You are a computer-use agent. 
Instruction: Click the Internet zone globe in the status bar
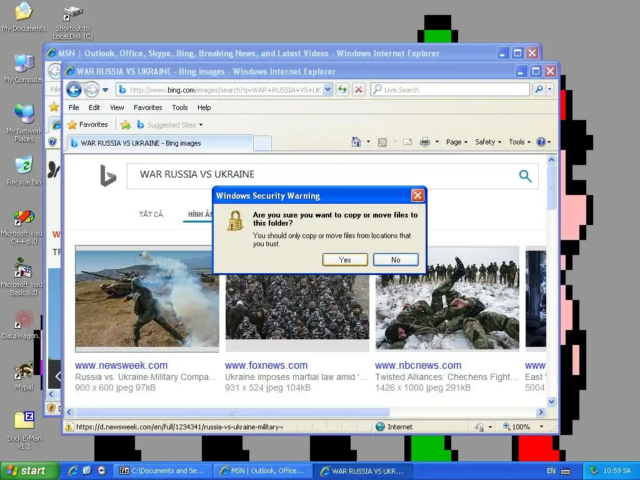(x=381, y=427)
